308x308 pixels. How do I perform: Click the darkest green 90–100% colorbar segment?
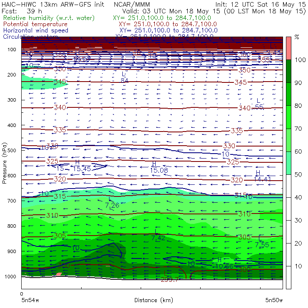288,71
